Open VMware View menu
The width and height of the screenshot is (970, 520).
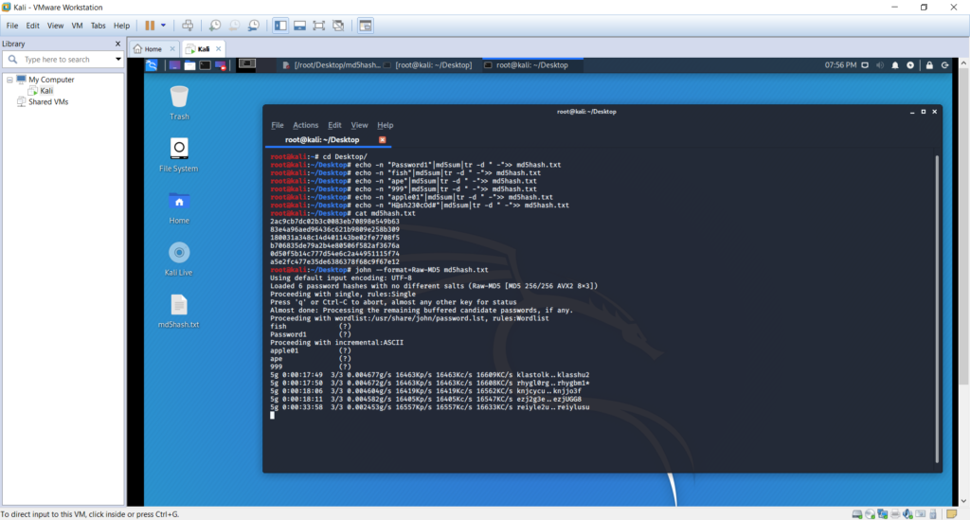pyautogui.click(x=55, y=26)
